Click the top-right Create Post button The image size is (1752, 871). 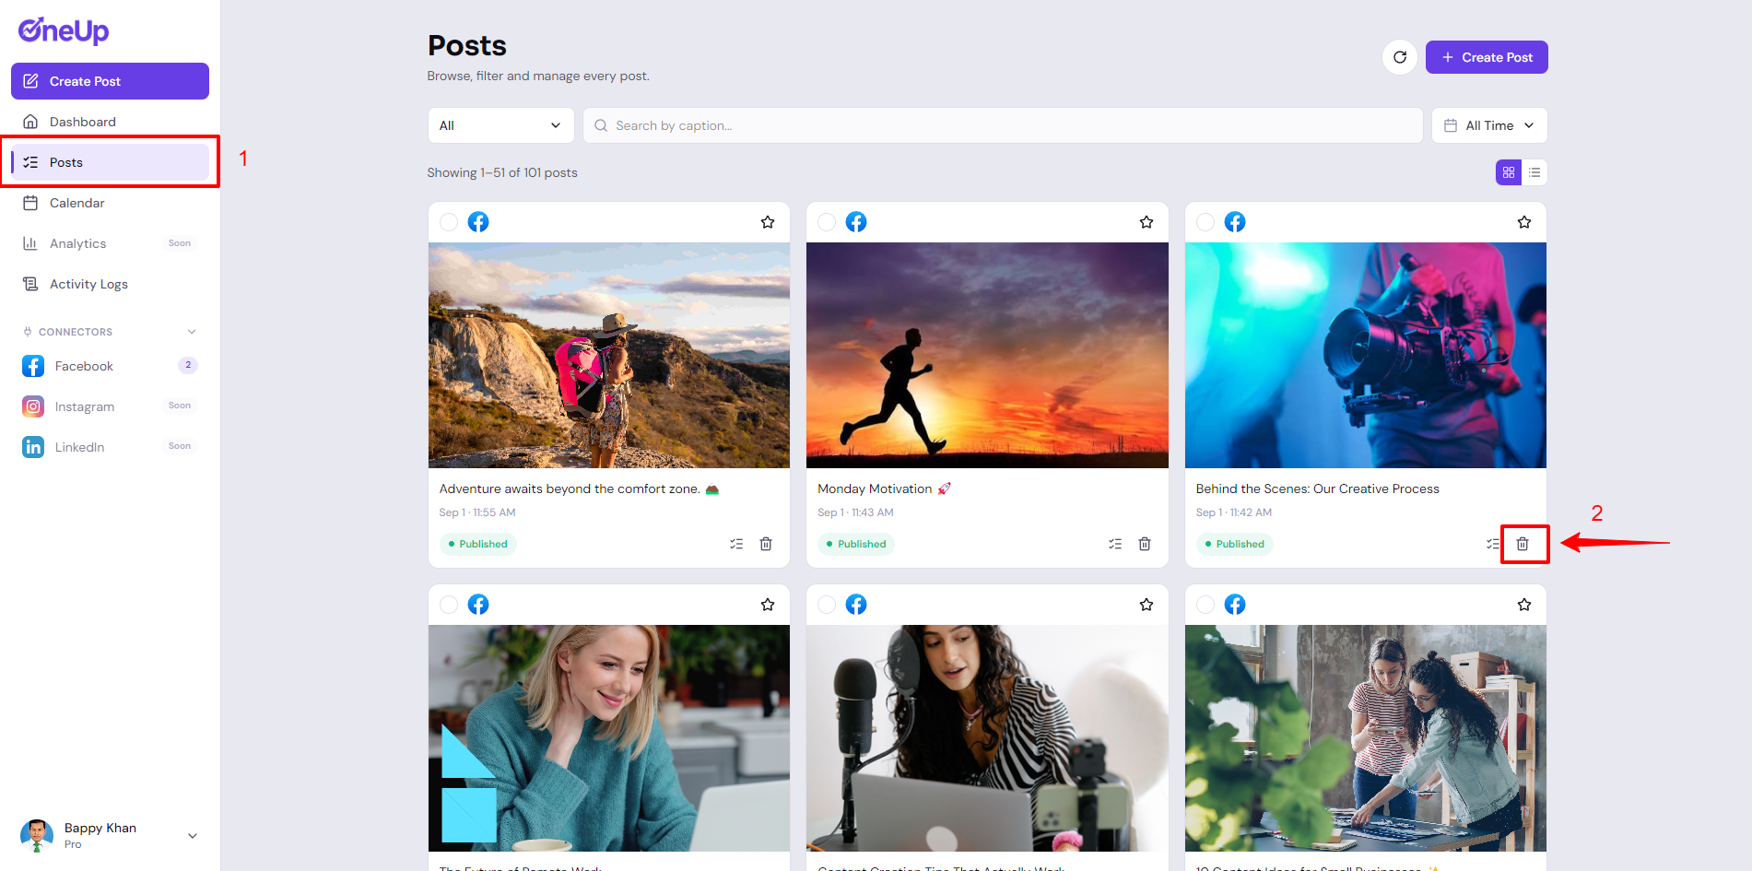[1487, 57]
